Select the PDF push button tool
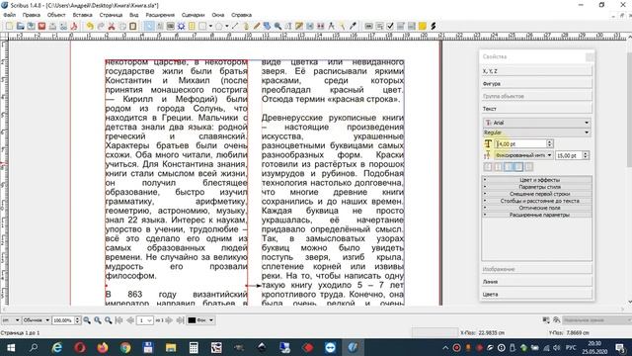Viewport: 632px width, 356px height. (368, 27)
